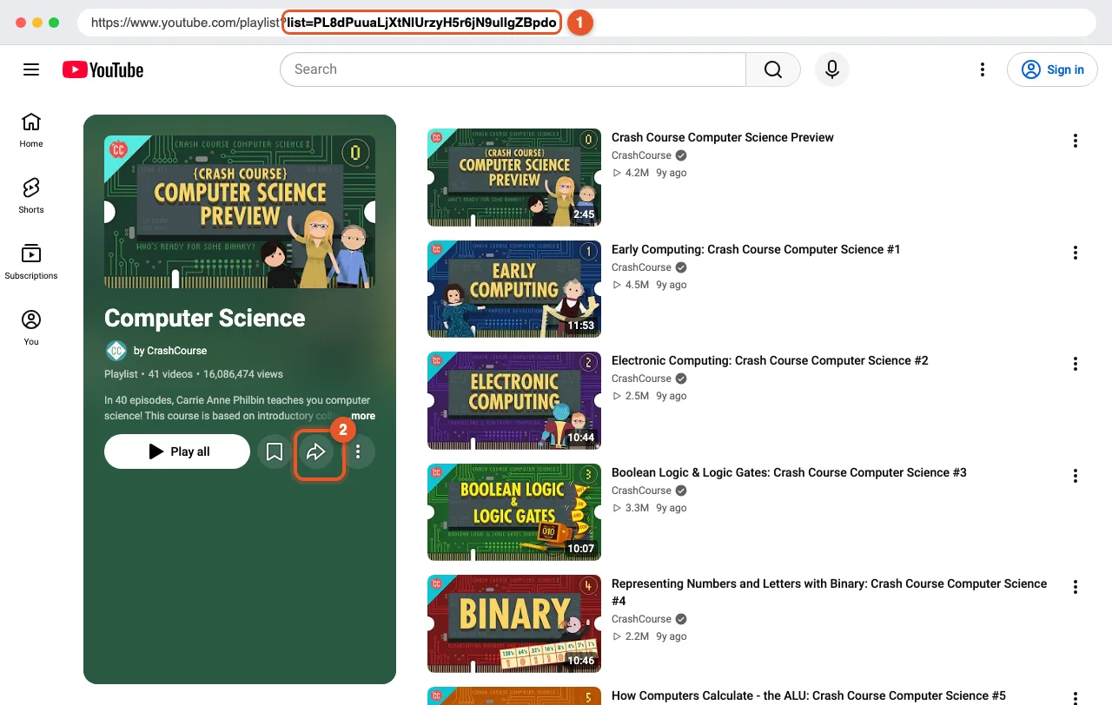Image resolution: width=1112 pixels, height=705 pixels.
Task: Open Early Computing: Crash Course Computer Science #1 title
Action: (x=756, y=249)
